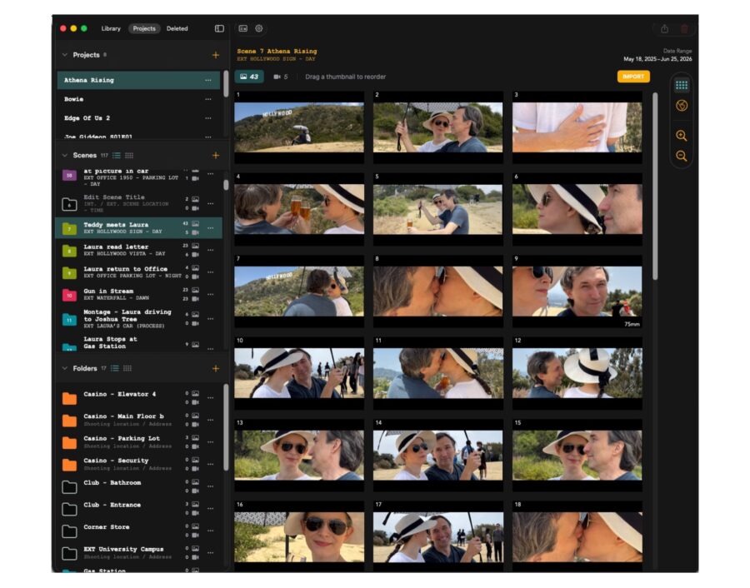Zoom out thumbnails with magnifier minus
Image resolution: width=750 pixels, height=588 pixels.
682,156
